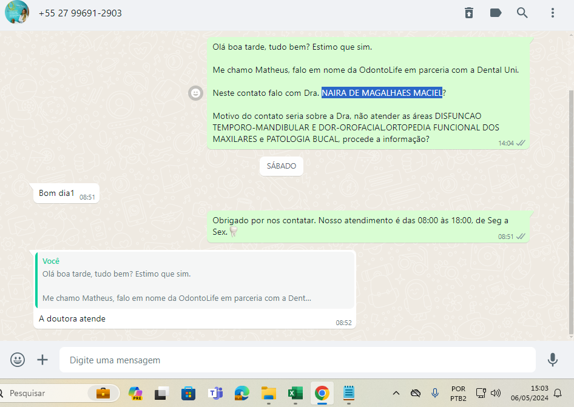Image resolution: width=574 pixels, height=407 pixels.
Task: Open the volume control in system tray
Action: [x=496, y=393]
